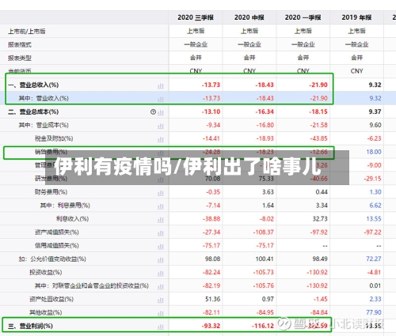Click the -9.34 value in 营业成本 row

tap(213, 125)
